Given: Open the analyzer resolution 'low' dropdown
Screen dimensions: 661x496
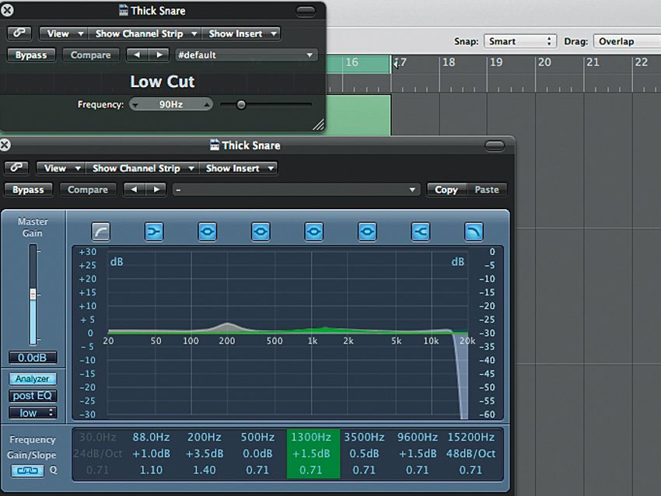Looking at the screenshot, I should pos(32,413).
